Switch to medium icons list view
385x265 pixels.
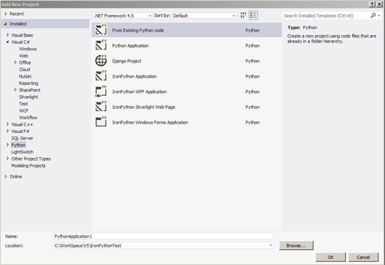pyautogui.click(x=253, y=15)
